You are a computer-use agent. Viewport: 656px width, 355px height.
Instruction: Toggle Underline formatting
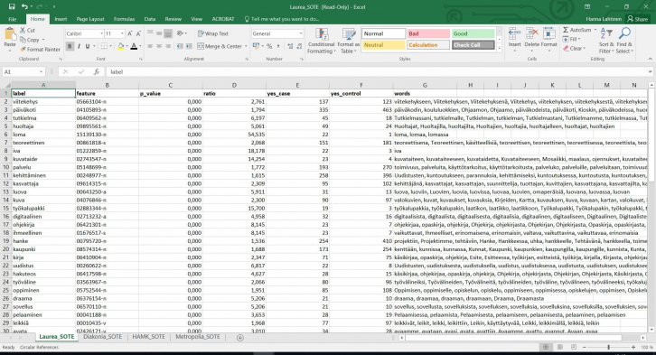[88, 46]
